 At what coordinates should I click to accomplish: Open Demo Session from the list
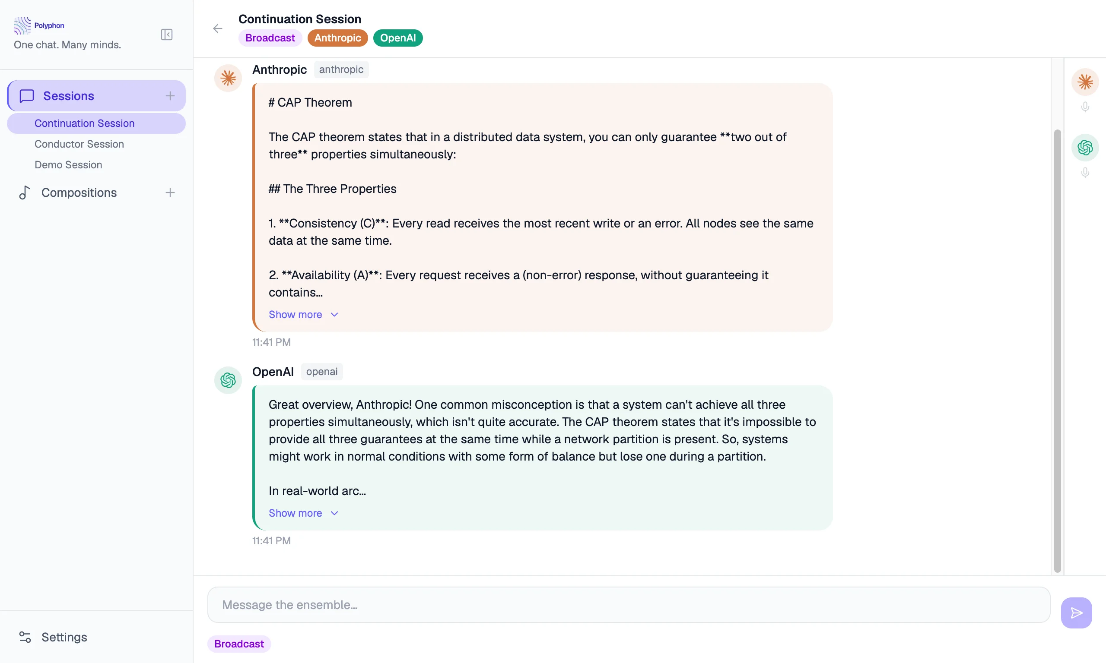[68, 165]
